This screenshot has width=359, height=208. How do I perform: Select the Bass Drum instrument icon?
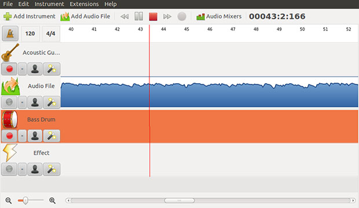point(10,120)
